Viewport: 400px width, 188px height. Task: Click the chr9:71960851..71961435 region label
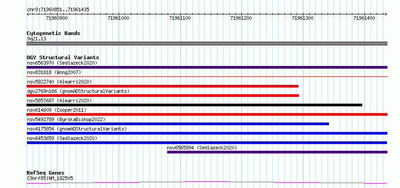[x=58, y=10]
